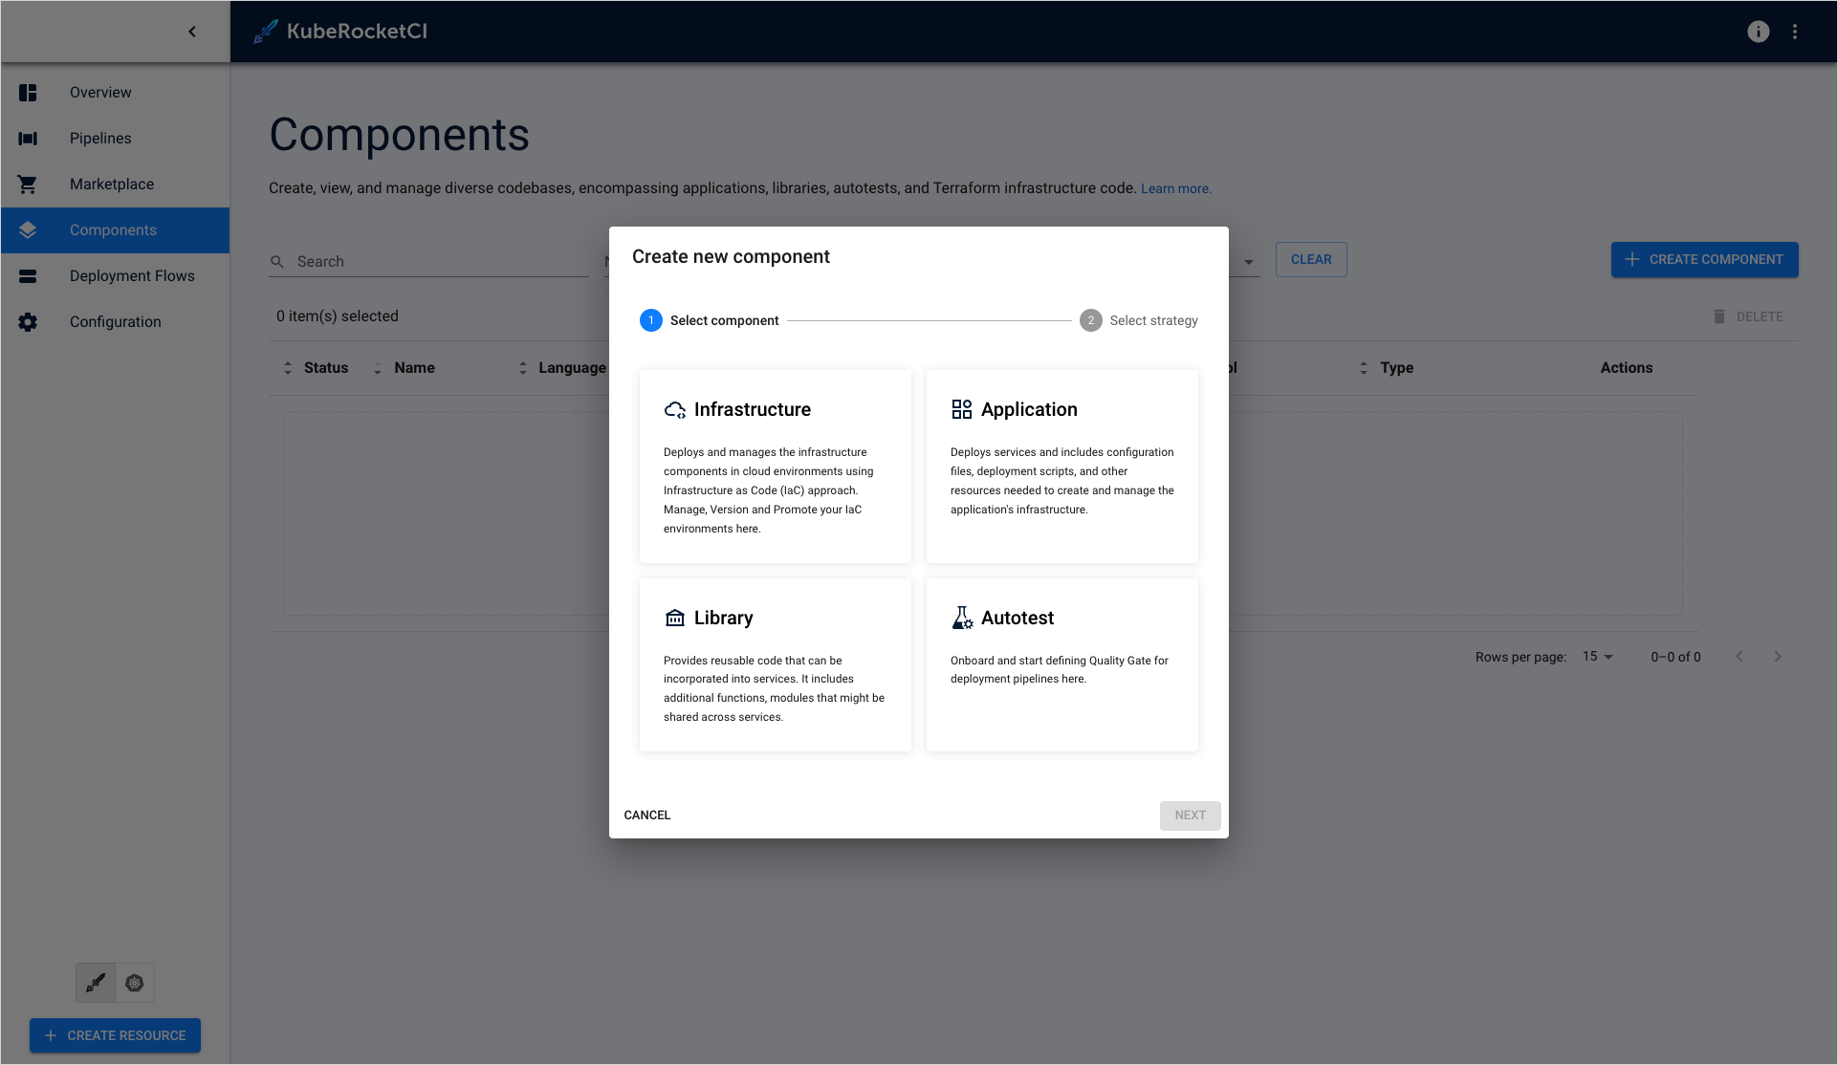Open Marketplace from sidebar
This screenshot has width=1838, height=1065.
[x=112, y=185]
